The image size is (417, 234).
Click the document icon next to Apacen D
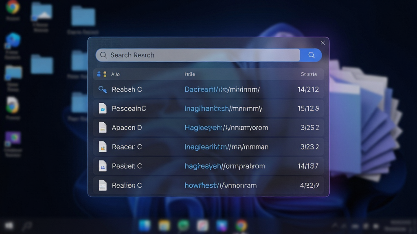coord(102,128)
